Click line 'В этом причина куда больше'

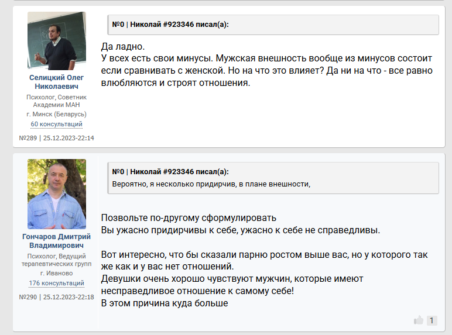[x=165, y=303]
